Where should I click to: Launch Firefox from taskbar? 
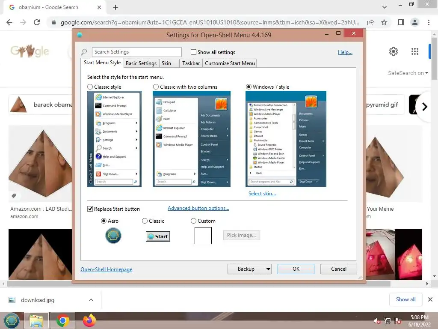coord(89,320)
